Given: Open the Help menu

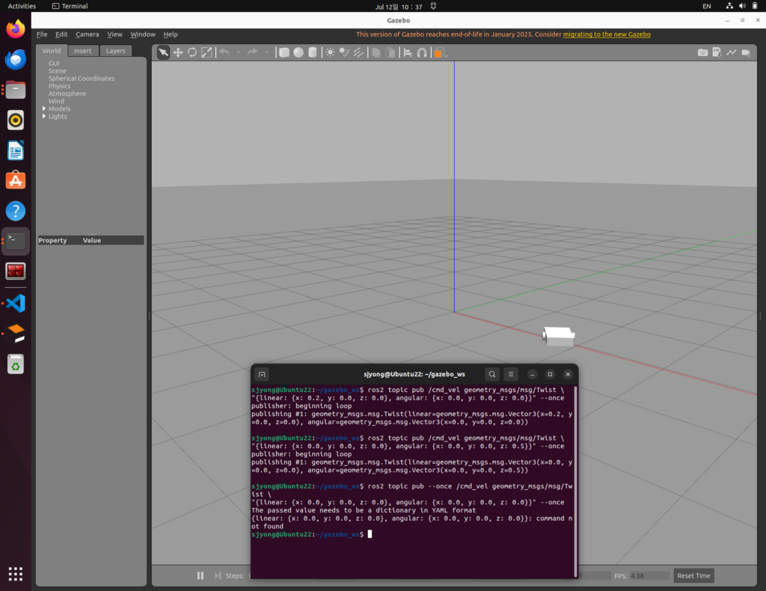Looking at the screenshot, I should [171, 34].
